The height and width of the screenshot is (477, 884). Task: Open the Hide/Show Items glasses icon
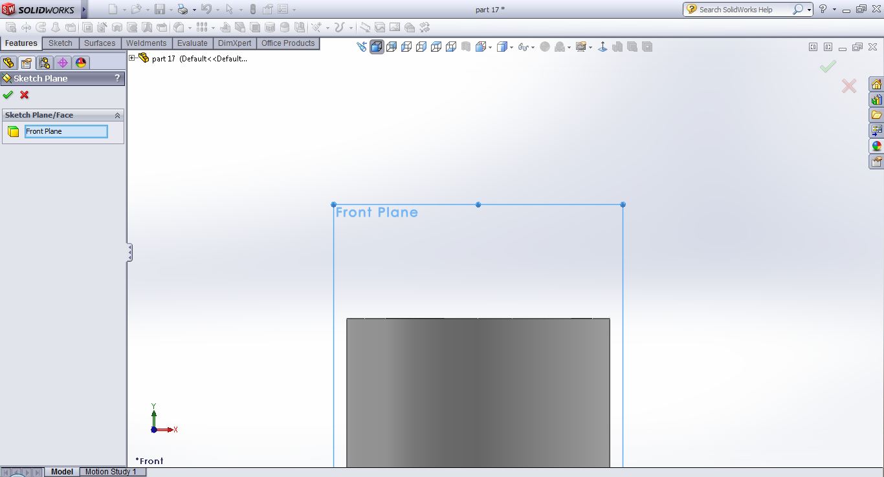click(523, 47)
